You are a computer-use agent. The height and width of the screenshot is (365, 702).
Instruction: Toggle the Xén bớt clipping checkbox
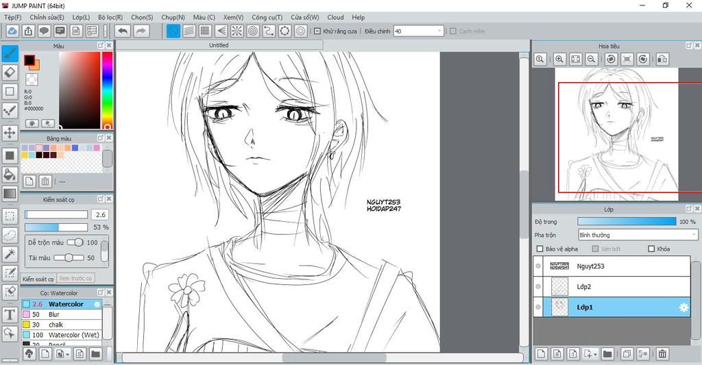595,249
